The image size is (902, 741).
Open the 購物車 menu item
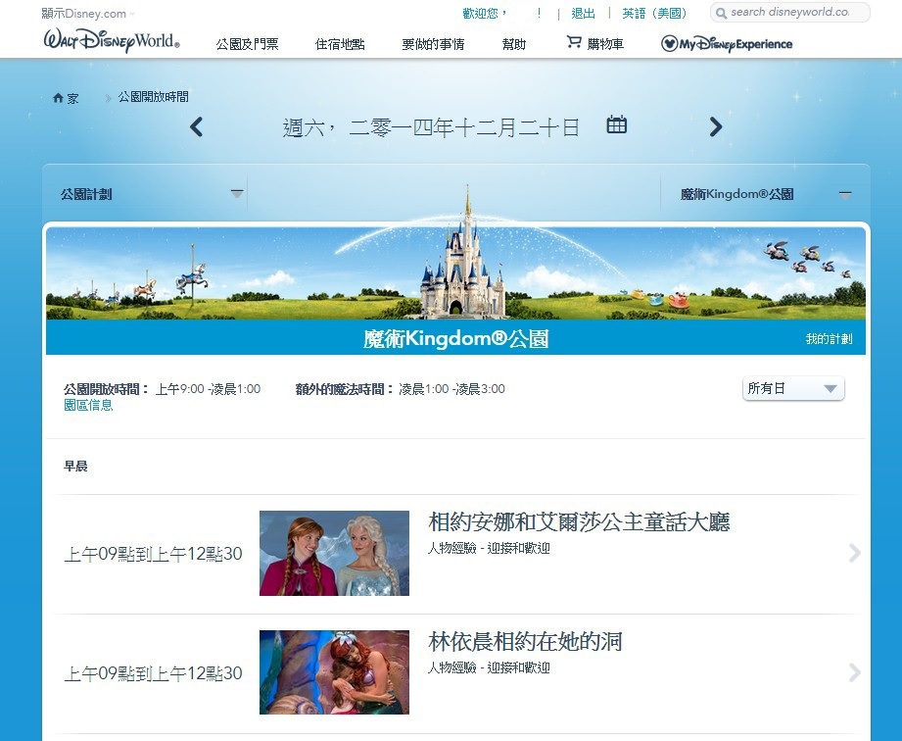(605, 44)
